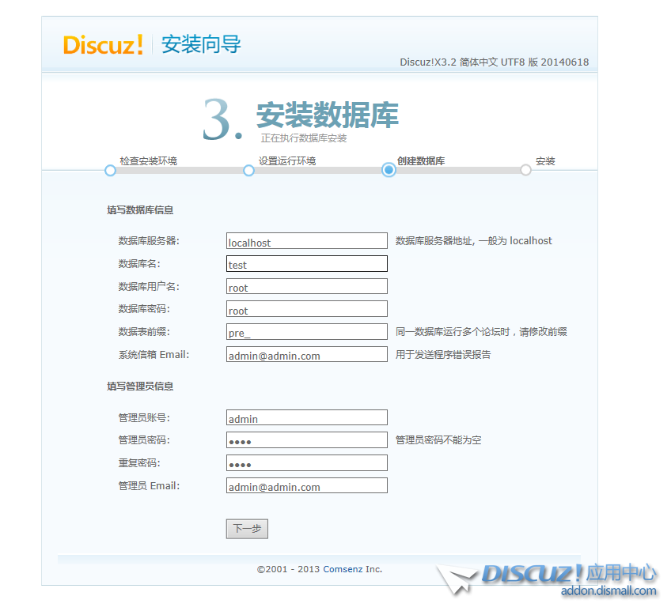The width and height of the screenshot is (671, 611).
Task: Click the 管理员账号 admin field
Action: [x=306, y=417]
